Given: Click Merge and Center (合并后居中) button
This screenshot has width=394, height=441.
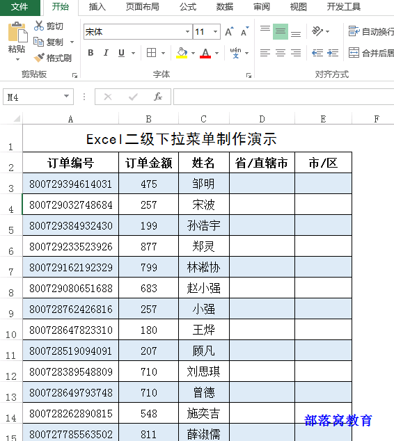Looking at the screenshot, I should coord(371,53).
